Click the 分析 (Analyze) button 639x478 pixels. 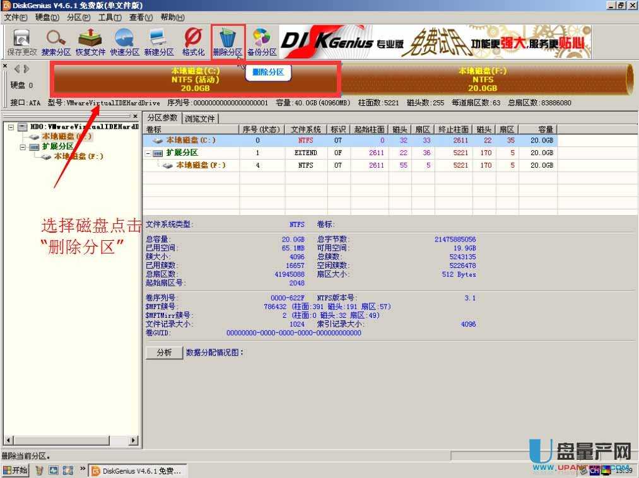click(x=164, y=353)
